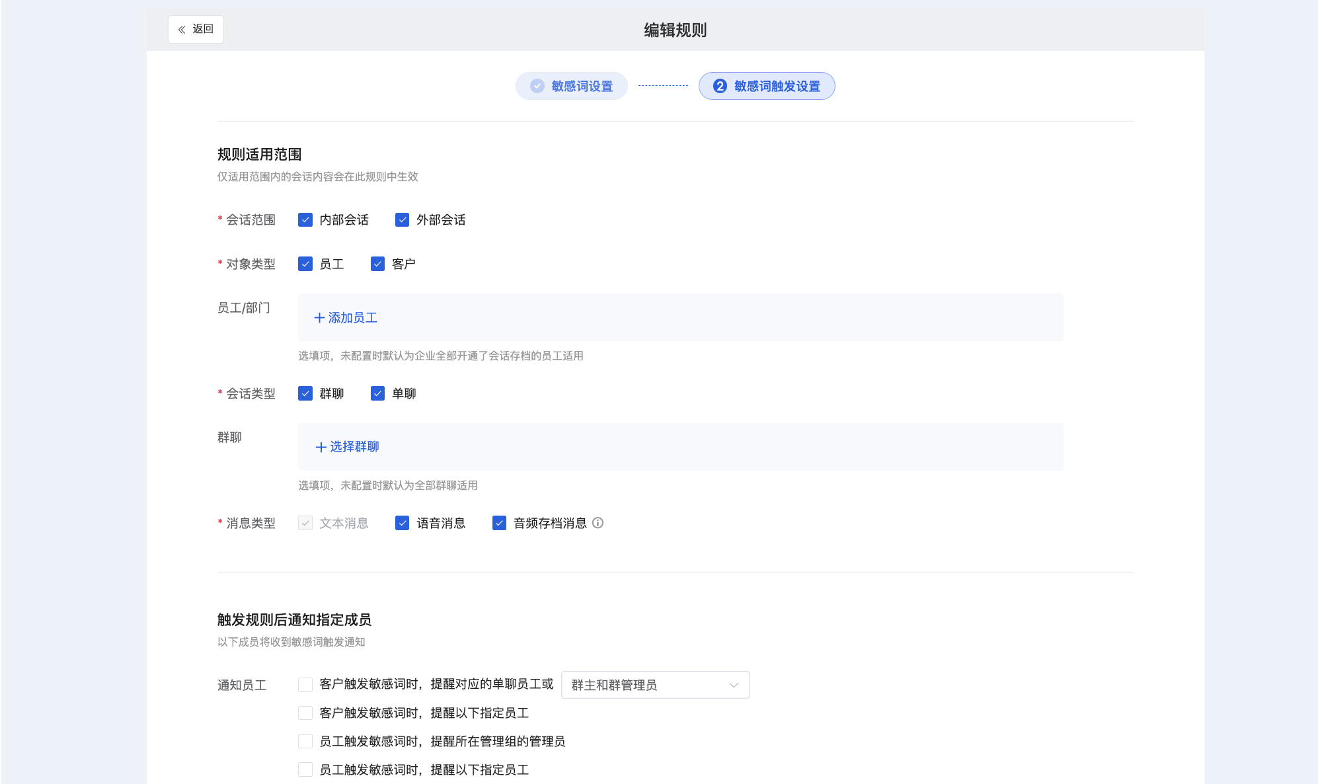Image resolution: width=1318 pixels, height=784 pixels.
Task: Click inside the 员工/部门 selection field
Action: tap(681, 317)
